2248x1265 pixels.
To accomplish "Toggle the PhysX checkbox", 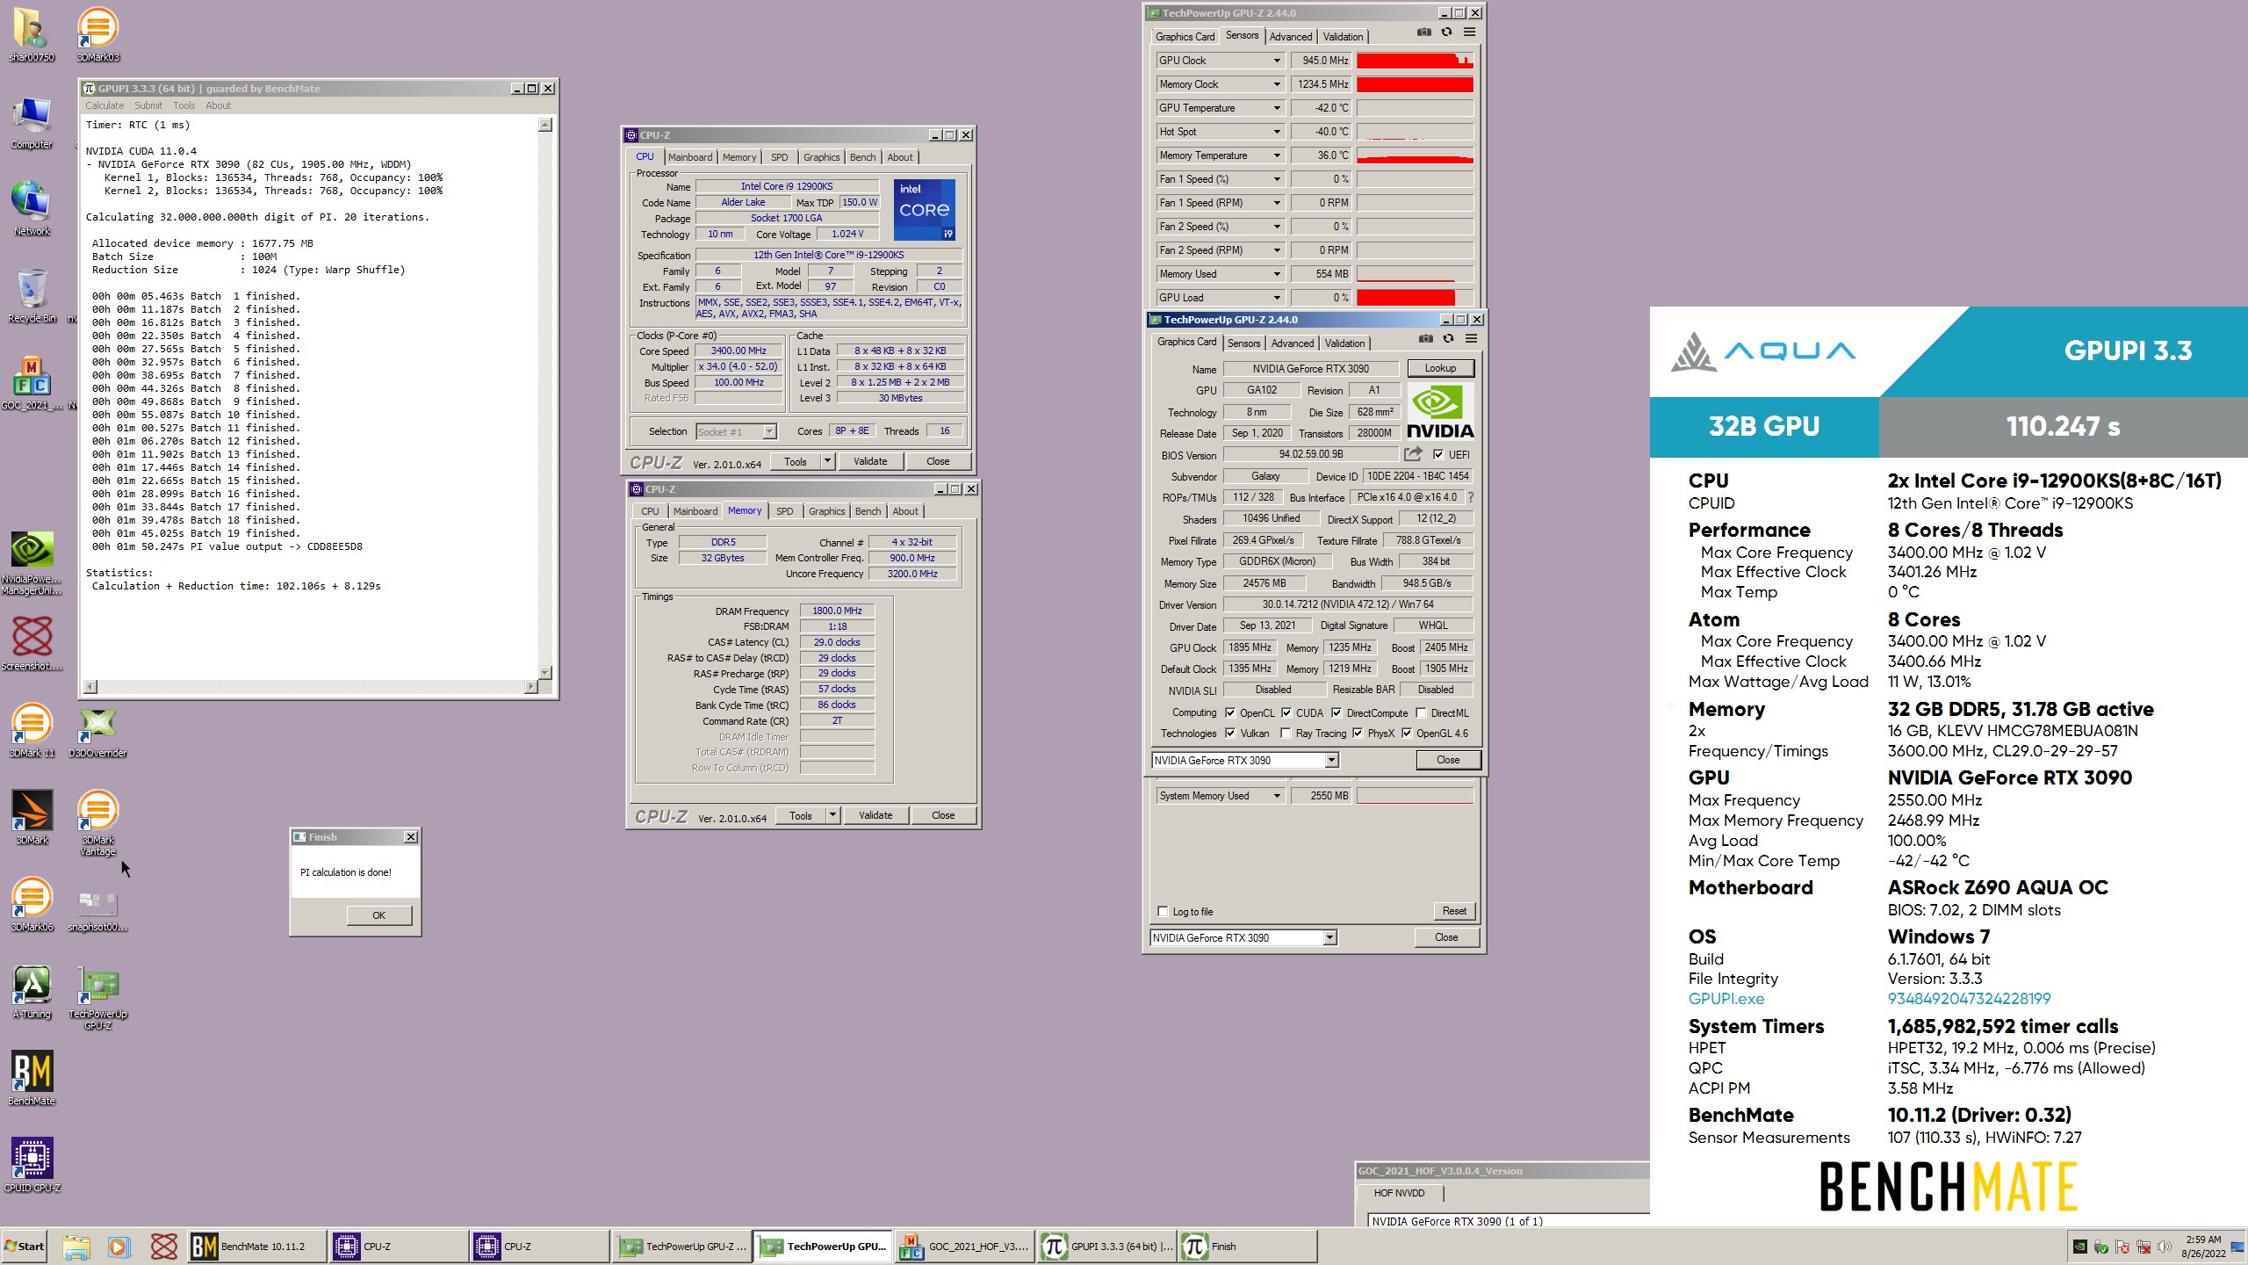I will pos(1358,734).
